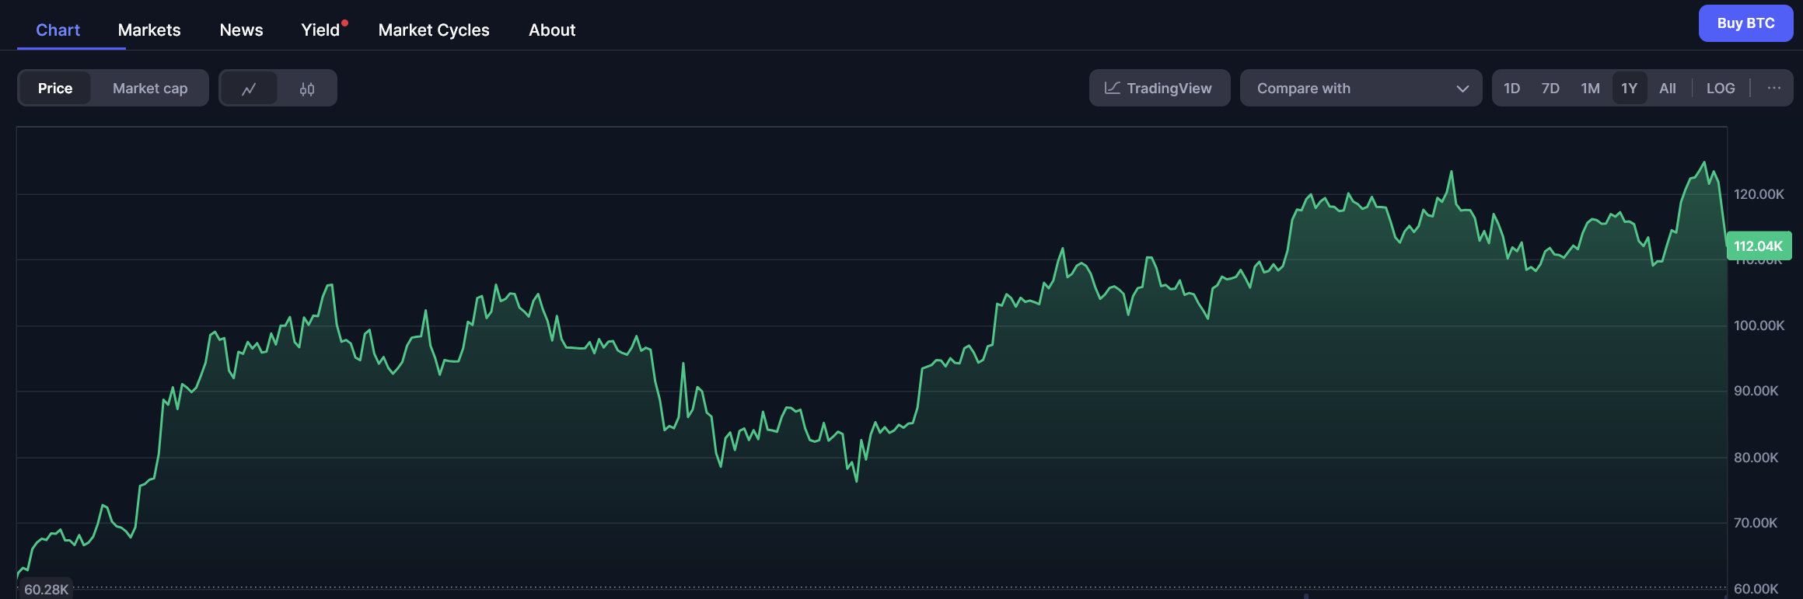Screen dimensions: 1803x599
Task: Toggle the Price view
Action: tap(55, 89)
